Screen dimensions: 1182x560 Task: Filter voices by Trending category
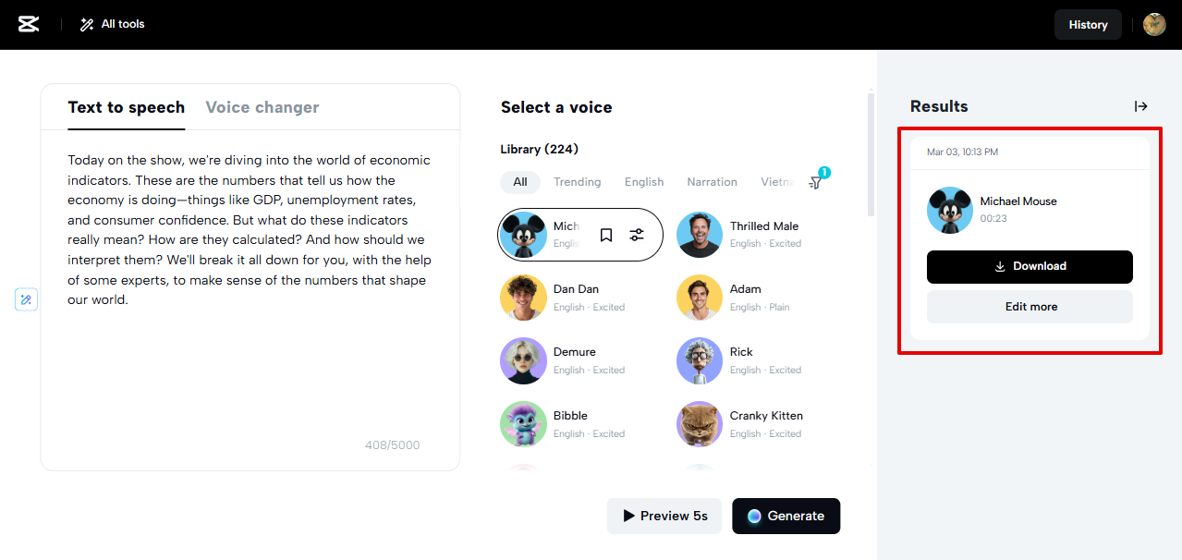[x=577, y=182]
